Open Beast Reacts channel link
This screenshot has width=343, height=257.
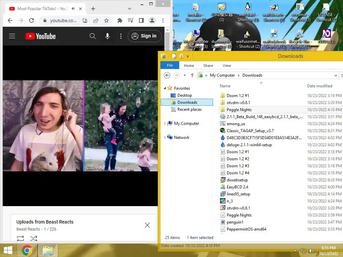(x=28, y=229)
